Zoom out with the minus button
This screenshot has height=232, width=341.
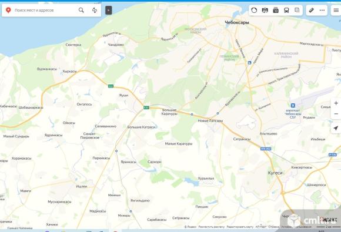click(x=336, y=113)
